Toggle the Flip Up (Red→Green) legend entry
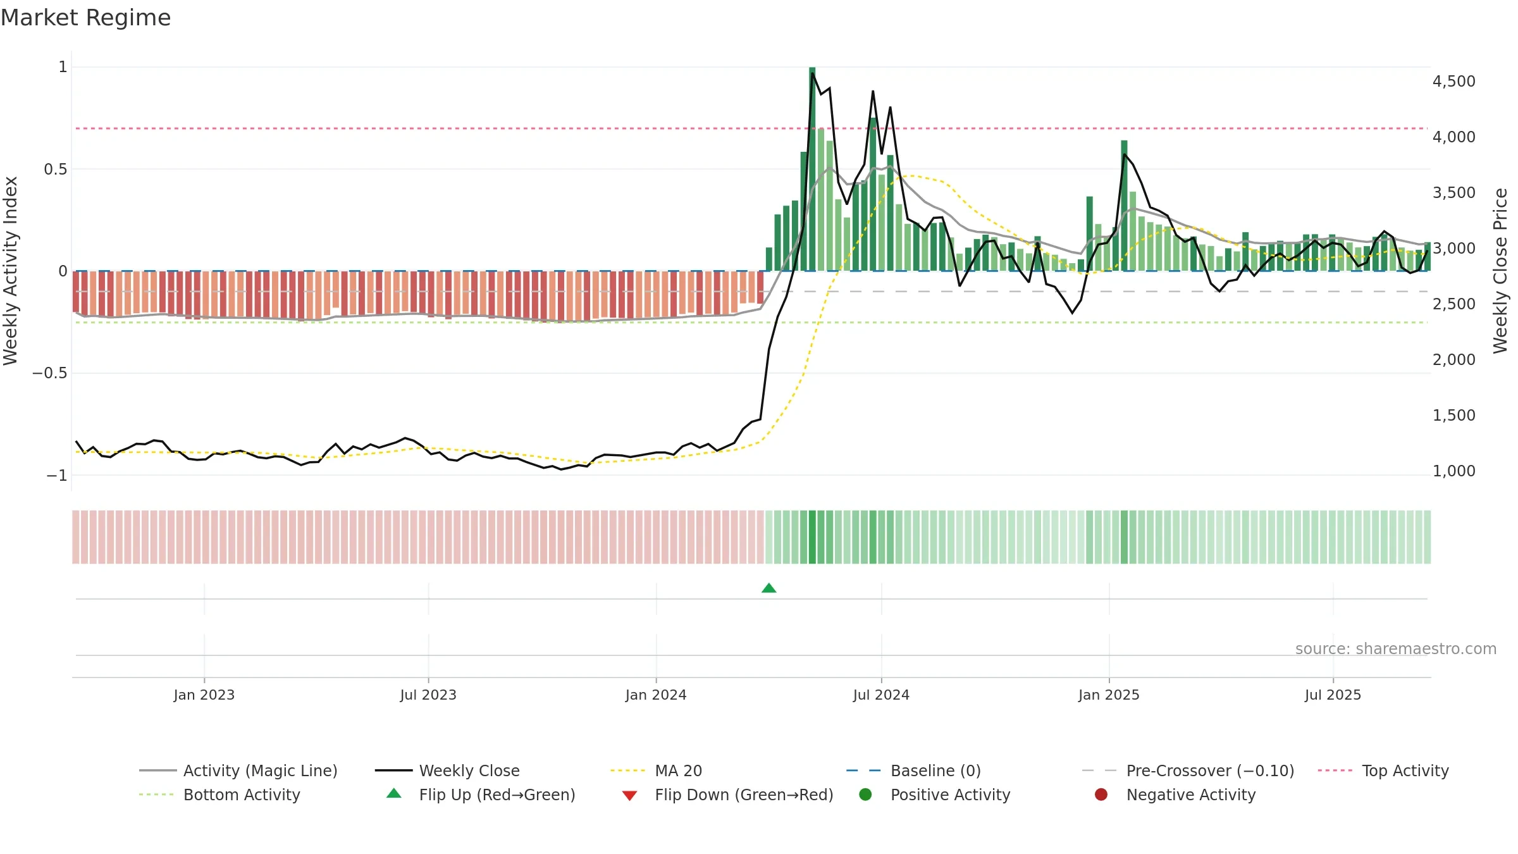 coord(481,795)
